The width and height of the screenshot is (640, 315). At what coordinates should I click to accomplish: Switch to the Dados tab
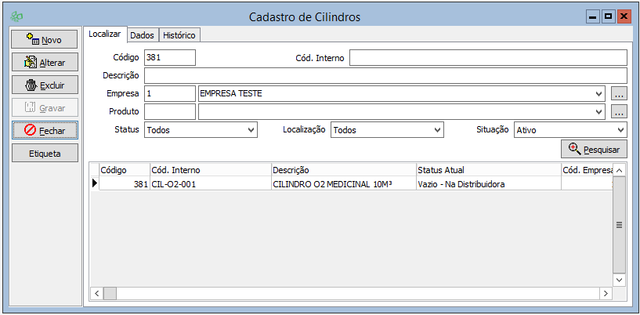point(142,35)
